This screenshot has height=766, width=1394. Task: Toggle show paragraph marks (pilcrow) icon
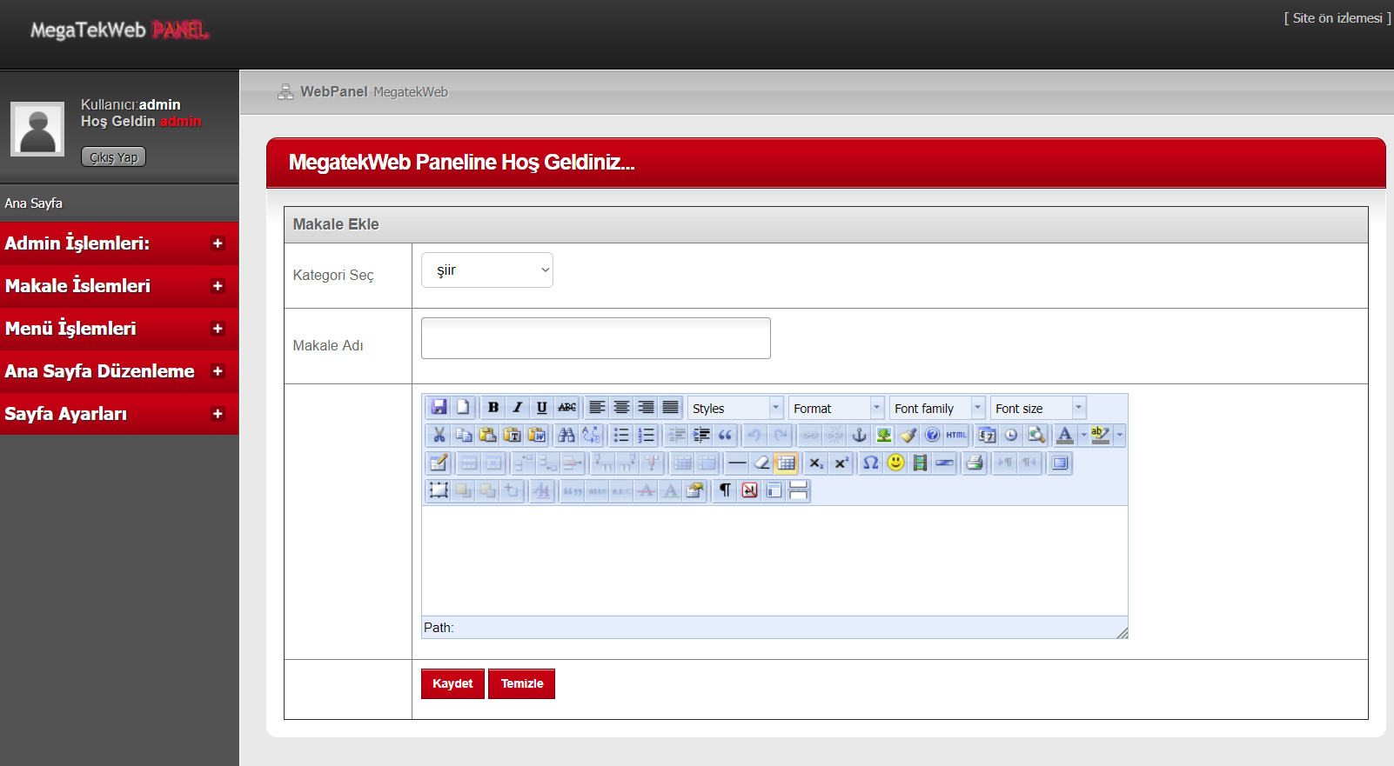724,491
